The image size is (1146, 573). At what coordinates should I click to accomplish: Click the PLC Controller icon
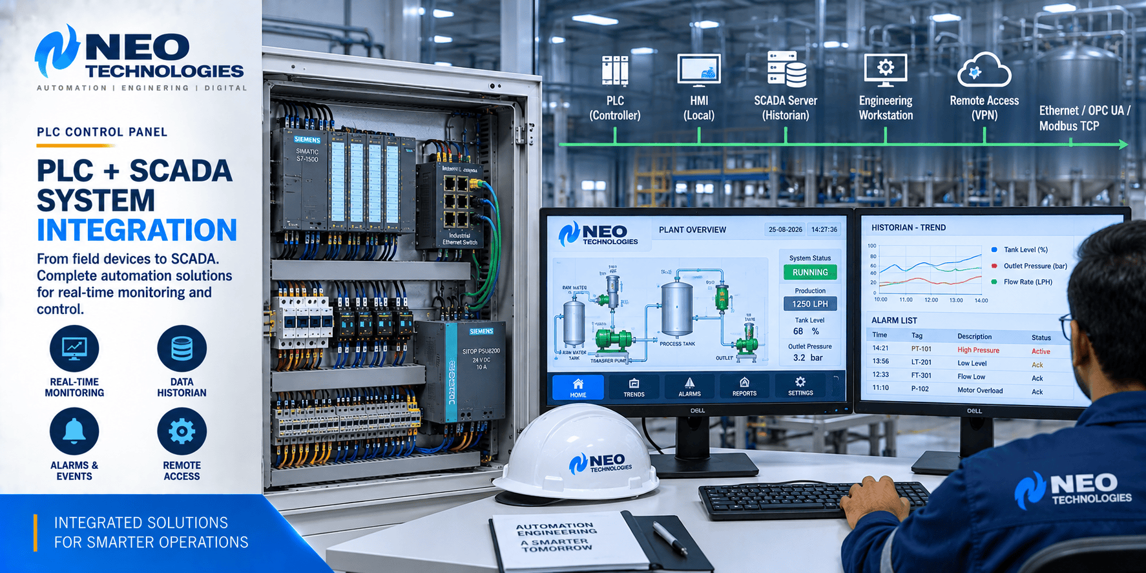click(x=615, y=70)
